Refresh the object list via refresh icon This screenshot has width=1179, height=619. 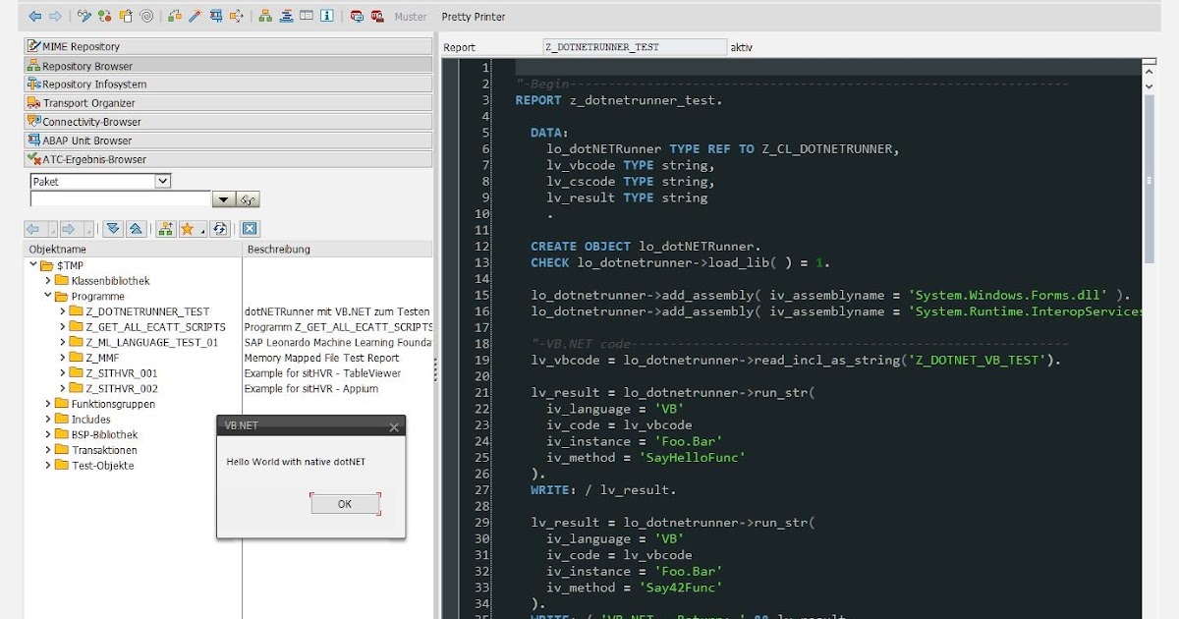220,228
